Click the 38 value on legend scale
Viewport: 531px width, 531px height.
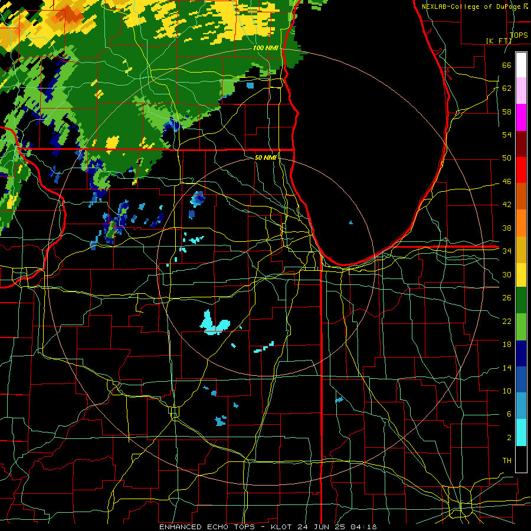pyautogui.click(x=507, y=228)
